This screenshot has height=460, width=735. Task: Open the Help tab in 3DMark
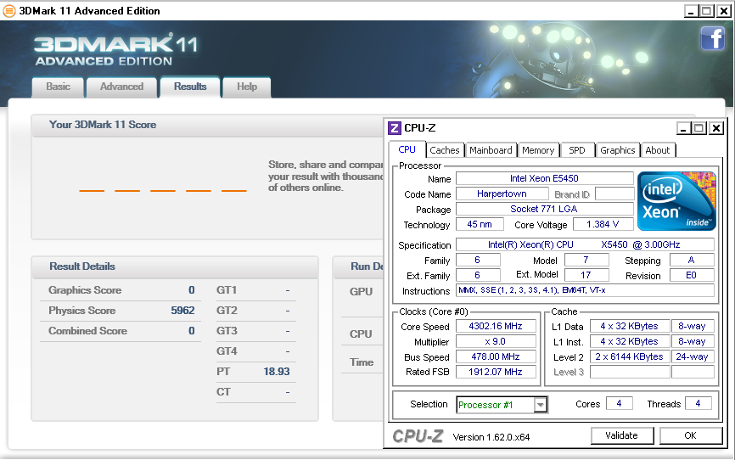coord(247,87)
